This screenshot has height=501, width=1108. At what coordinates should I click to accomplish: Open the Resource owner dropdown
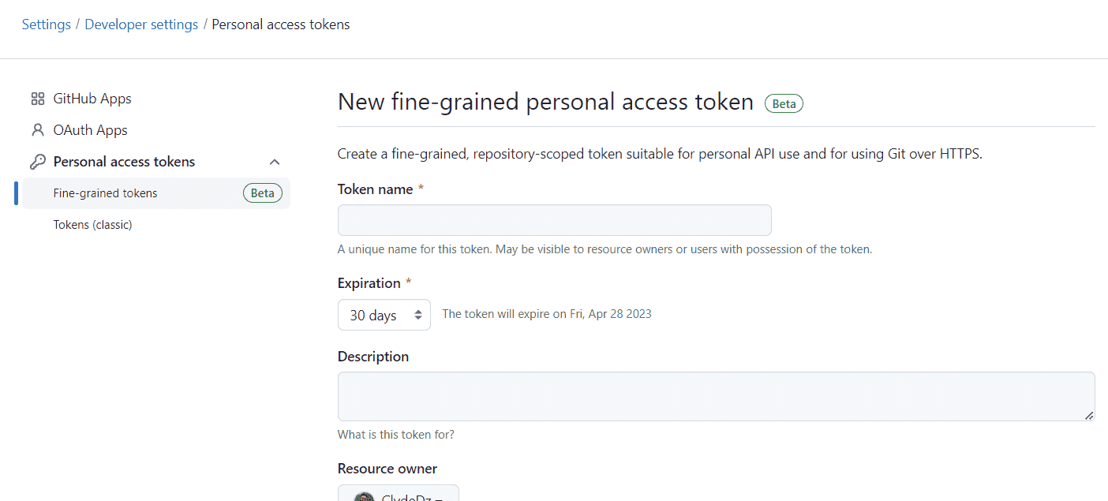pos(399,494)
